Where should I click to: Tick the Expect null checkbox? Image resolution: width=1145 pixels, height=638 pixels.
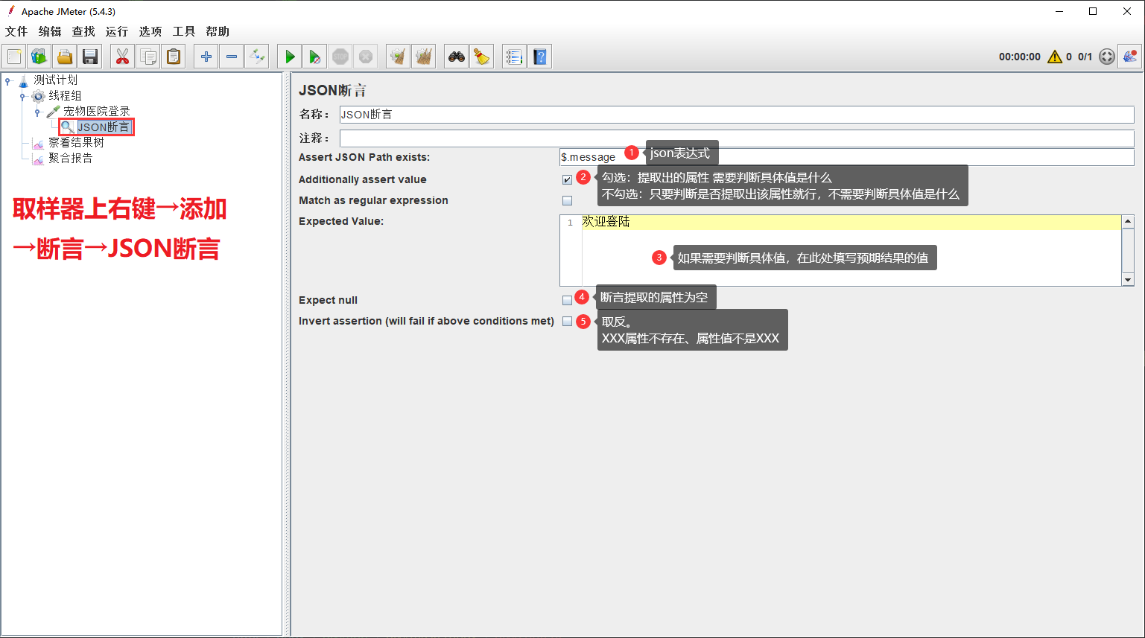click(568, 300)
